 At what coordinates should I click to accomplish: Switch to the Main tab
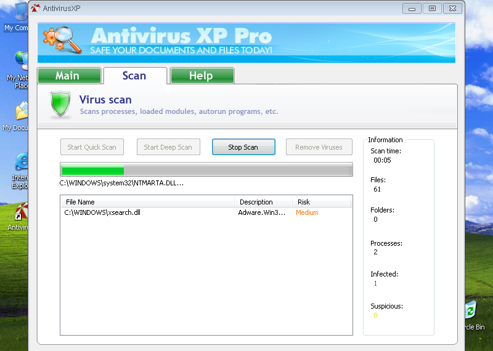point(68,76)
